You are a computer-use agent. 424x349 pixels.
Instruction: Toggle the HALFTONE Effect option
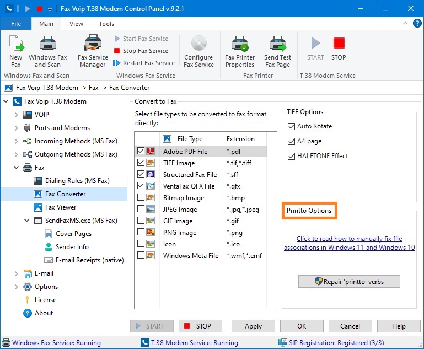[318, 156]
